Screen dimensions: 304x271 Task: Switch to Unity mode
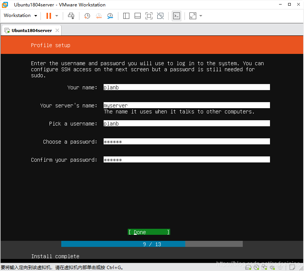pos(160,16)
